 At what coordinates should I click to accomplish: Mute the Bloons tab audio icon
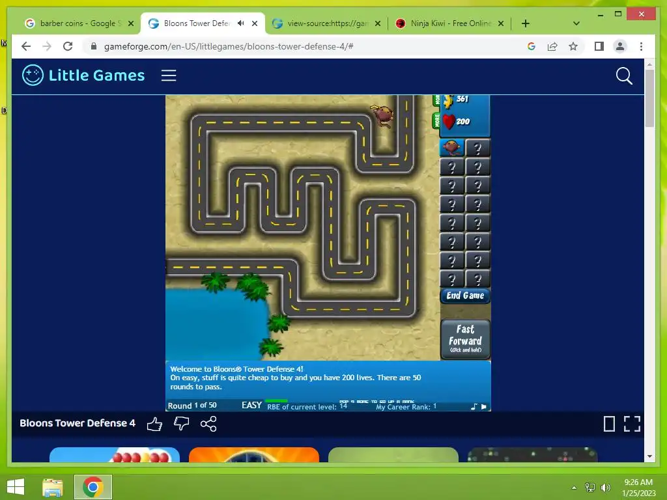point(241,23)
